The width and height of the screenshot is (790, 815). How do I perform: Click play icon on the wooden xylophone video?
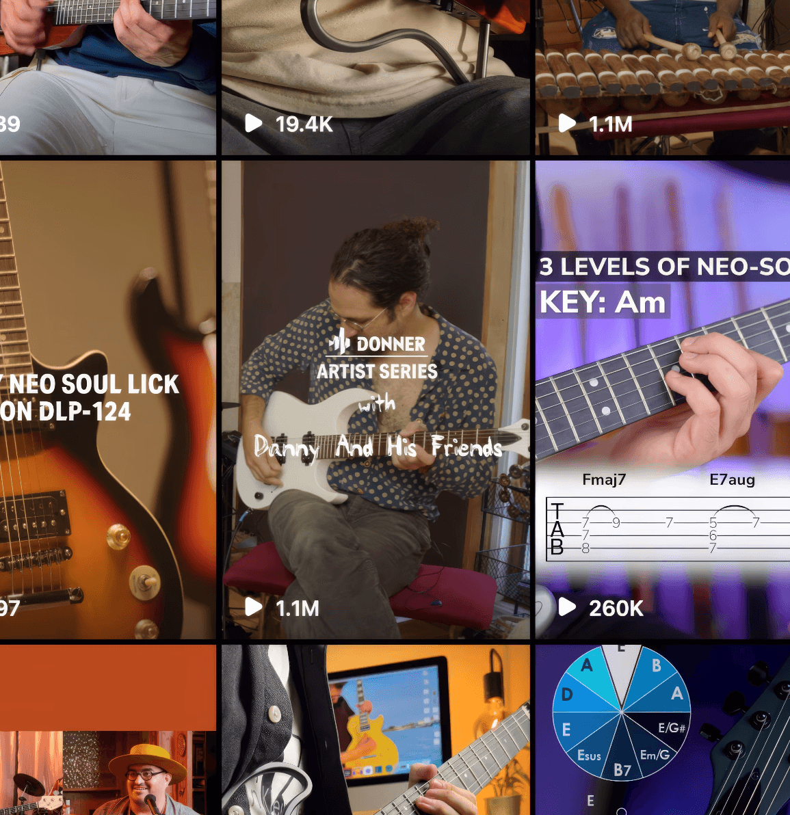click(567, 123)
